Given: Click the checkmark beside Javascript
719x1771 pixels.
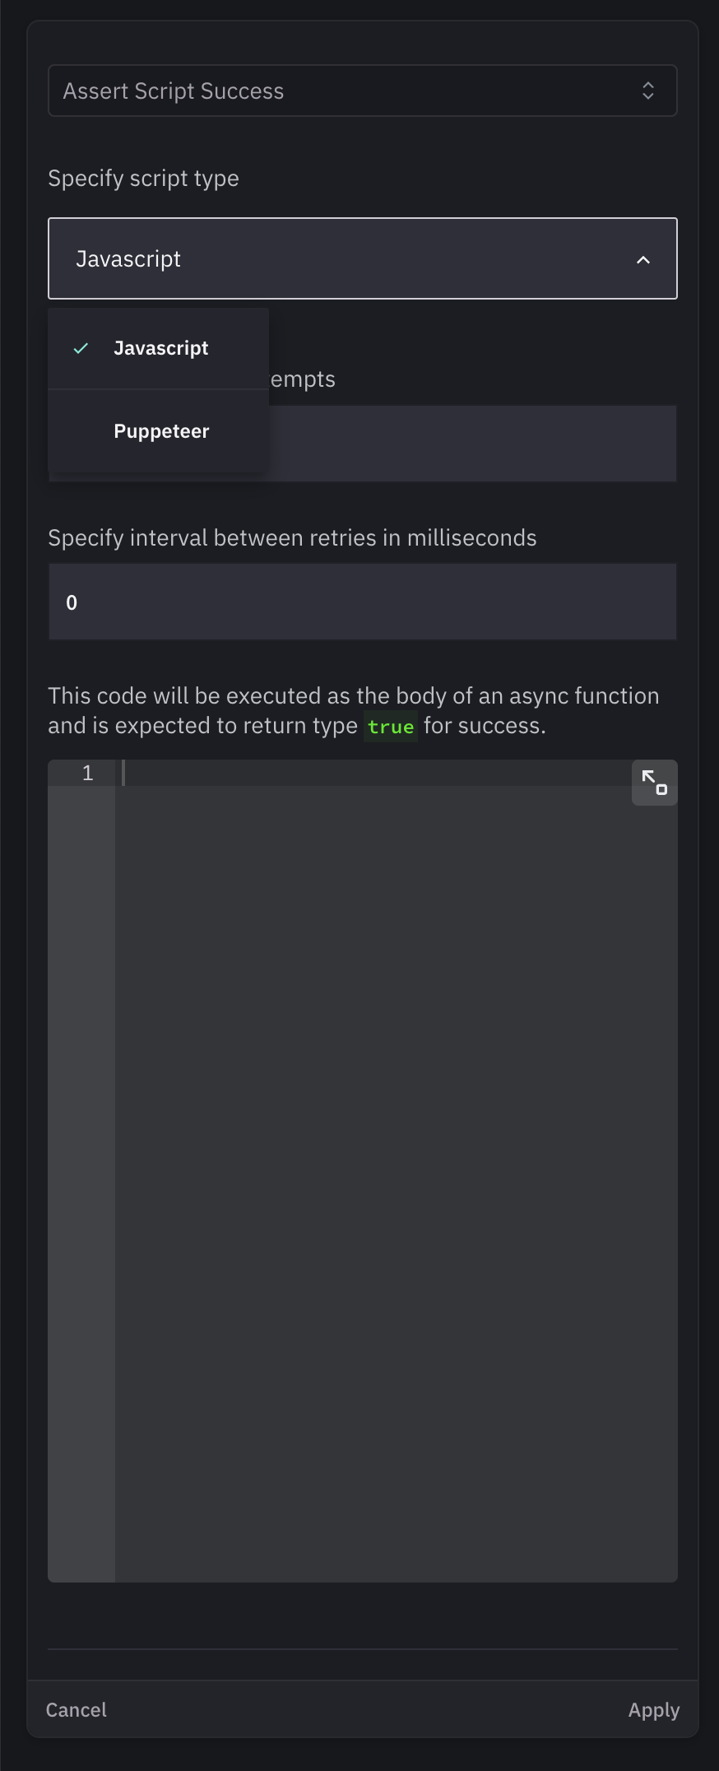Looking at the screenshot, I should tap(79, 349).
